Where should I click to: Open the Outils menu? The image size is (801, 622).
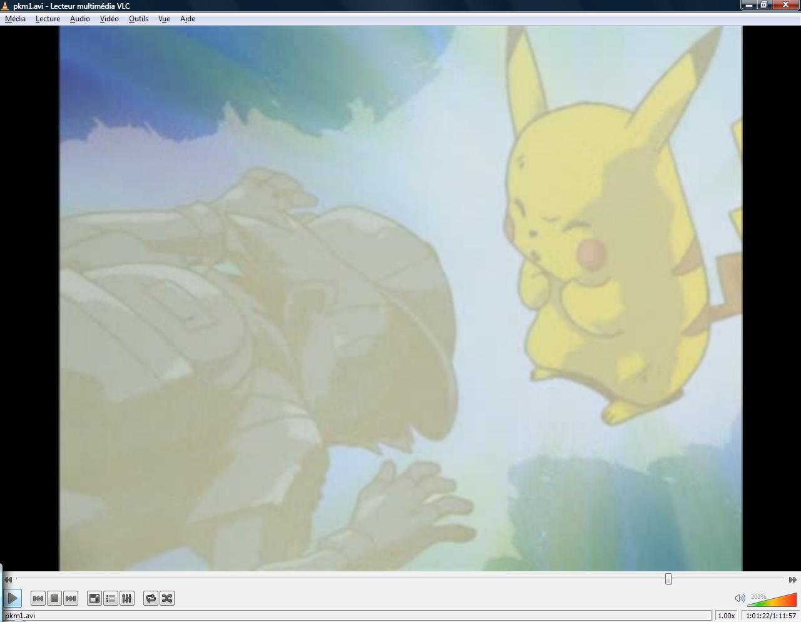pos(138,19)
